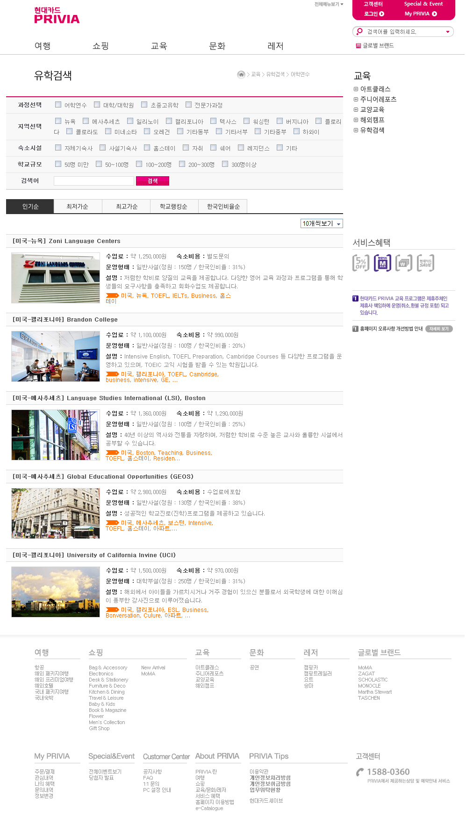
Task: Open the 고객센터 link in the top panel
Action: 373,4
